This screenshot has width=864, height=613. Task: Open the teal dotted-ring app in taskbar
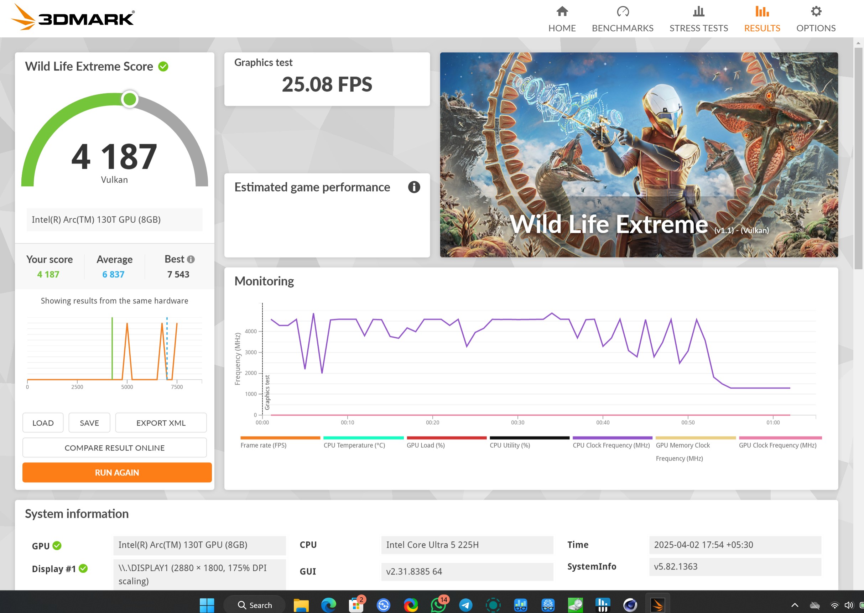(x=493, y=605)
